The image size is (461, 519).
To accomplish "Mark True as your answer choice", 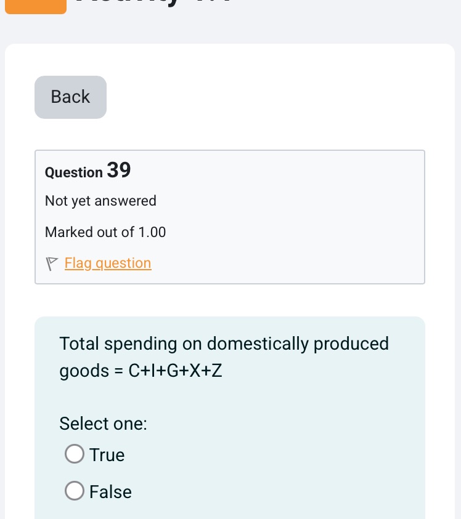I will pyautogui.click(x=75, y=454).
